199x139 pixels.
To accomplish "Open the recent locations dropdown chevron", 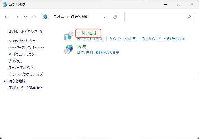I will tap(25, 17).
